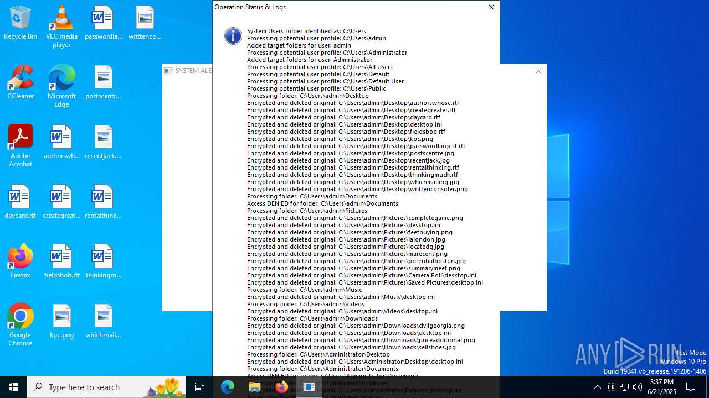Click the log line ending with writtenconsider.png
This screenshot has height=398, width=709.
click(357, 189)
